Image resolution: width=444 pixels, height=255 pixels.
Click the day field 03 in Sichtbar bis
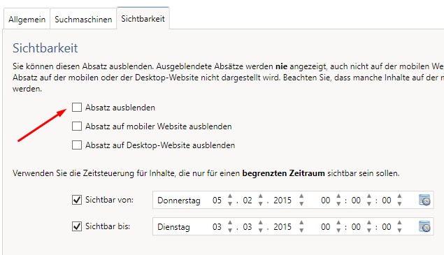(x=217, y=227)
